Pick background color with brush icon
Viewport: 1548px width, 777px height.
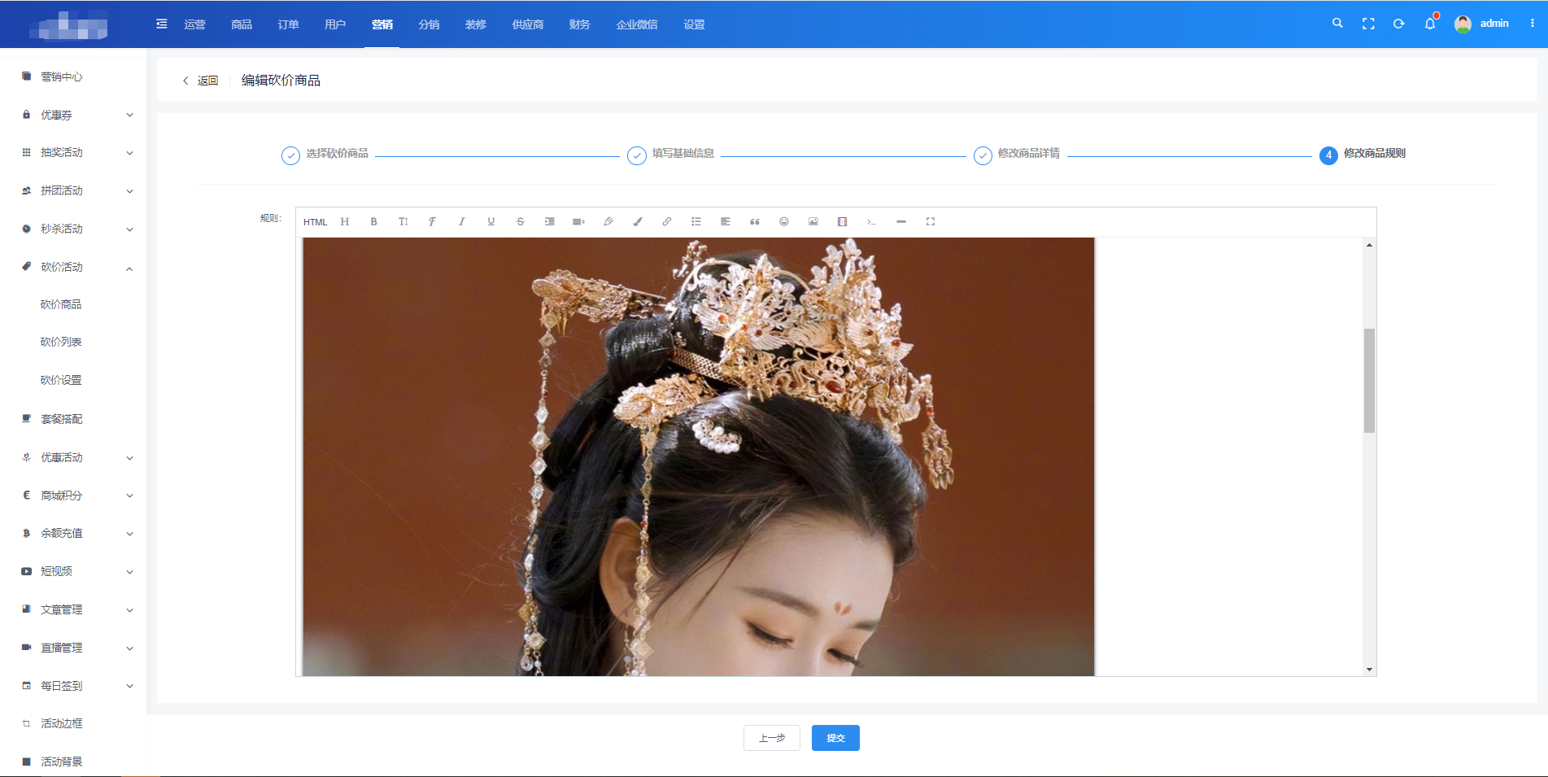638,221
